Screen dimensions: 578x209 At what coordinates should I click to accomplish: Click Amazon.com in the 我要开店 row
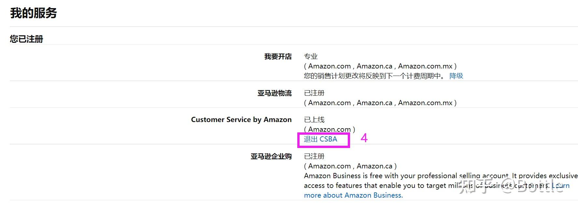(329, 66)
